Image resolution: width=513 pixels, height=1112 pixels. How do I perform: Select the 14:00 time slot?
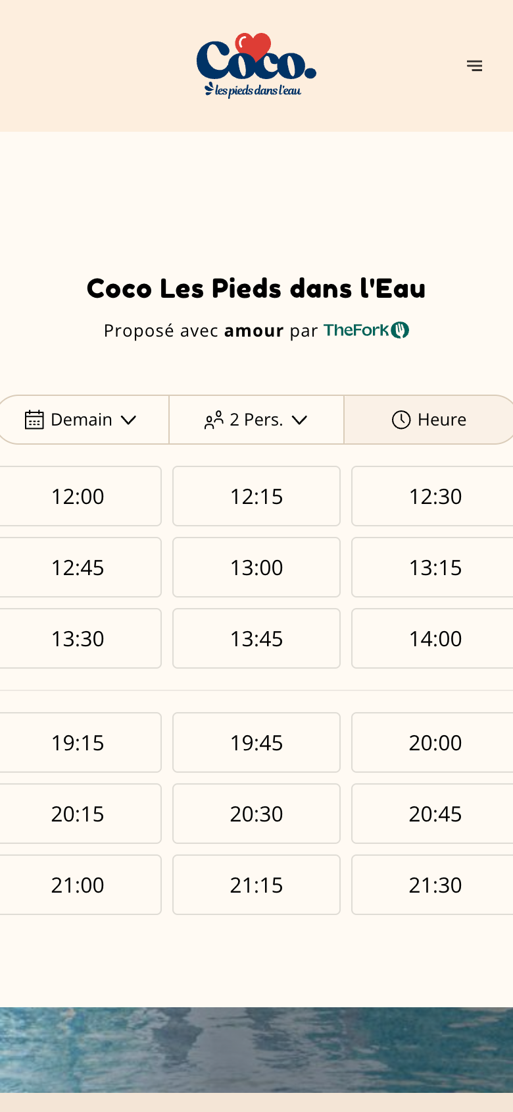point(434,638)
